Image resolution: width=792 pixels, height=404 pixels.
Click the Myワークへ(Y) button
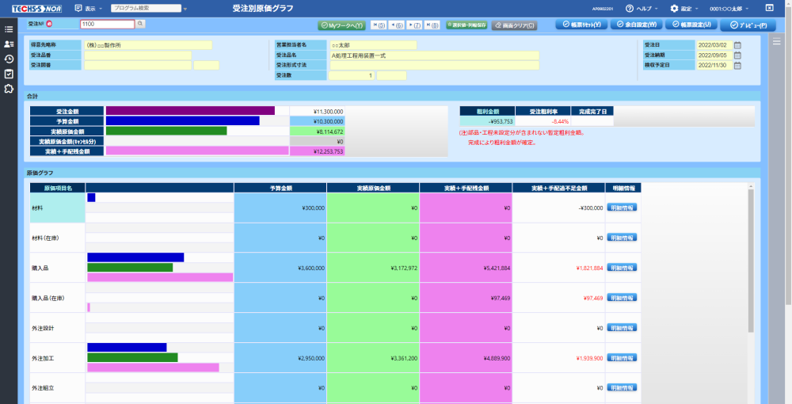pyautogui.click(x=341, y=25)
